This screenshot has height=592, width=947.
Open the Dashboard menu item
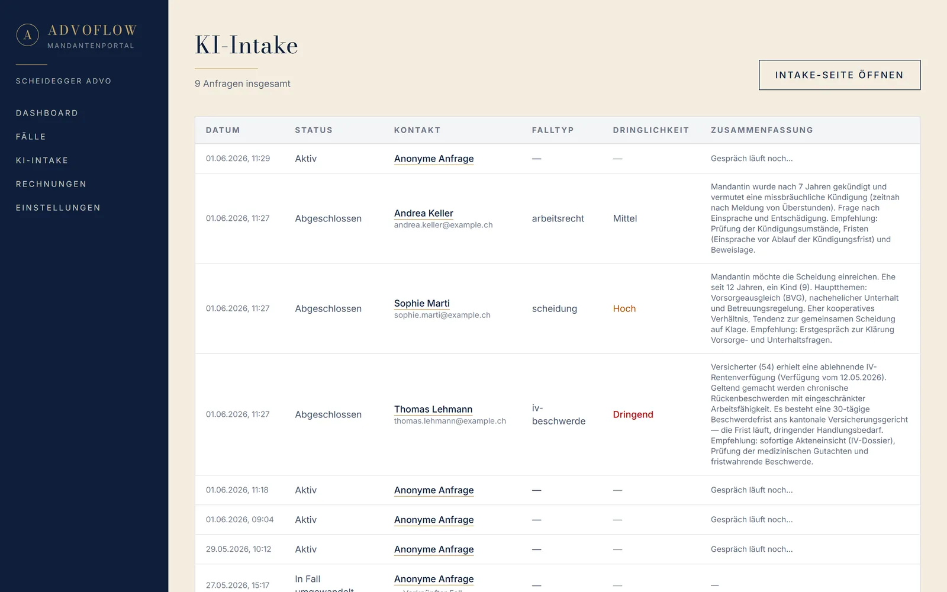click(x=47, y=113)
